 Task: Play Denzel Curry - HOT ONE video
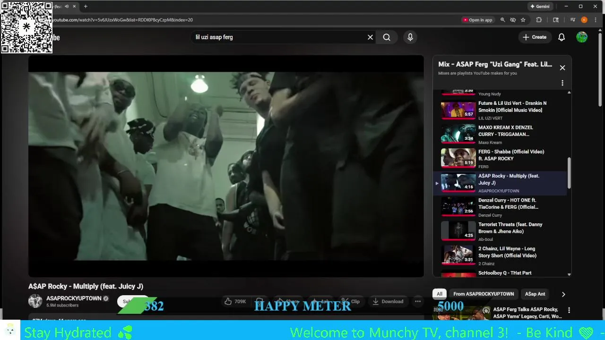pyautogui.click(x=501, y=207)
